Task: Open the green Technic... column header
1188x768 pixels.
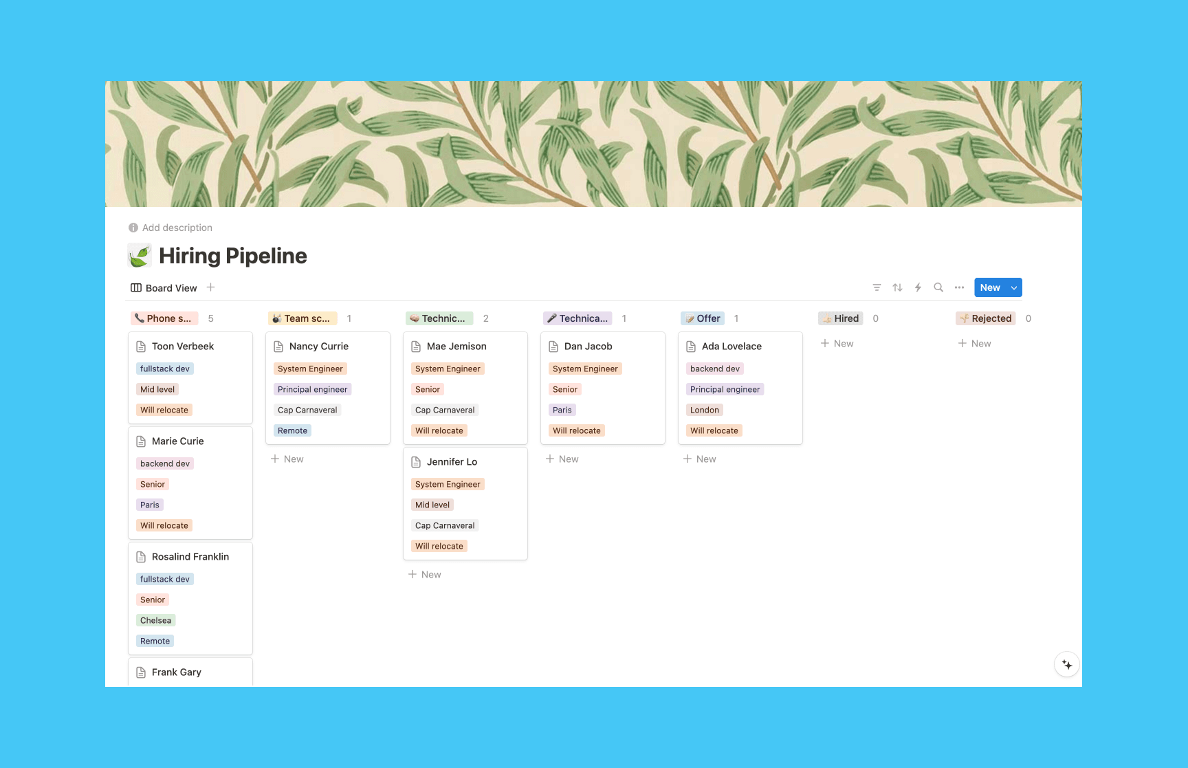Action: (439, 318)
